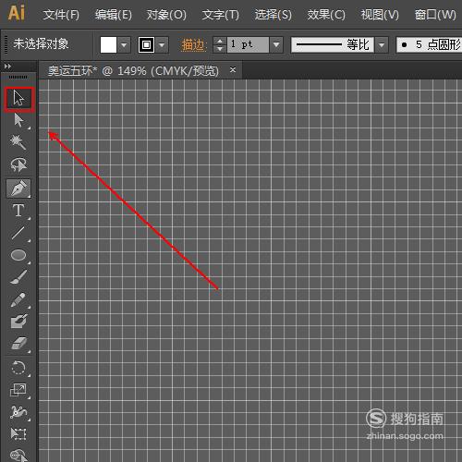Open the 编辑(E) menu
The width and height of the screenshot is (462, 462).
coord(114,15)
